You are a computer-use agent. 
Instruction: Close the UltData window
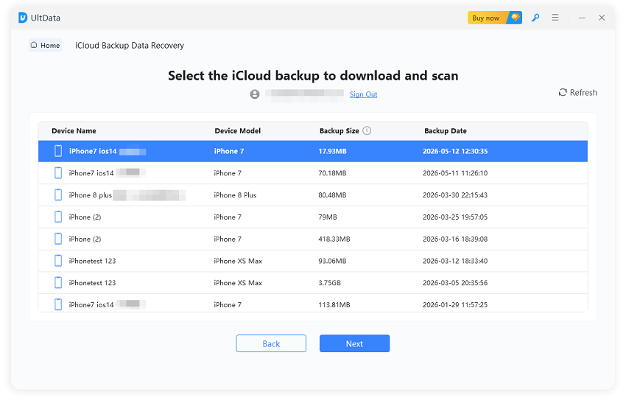point(602,18)
